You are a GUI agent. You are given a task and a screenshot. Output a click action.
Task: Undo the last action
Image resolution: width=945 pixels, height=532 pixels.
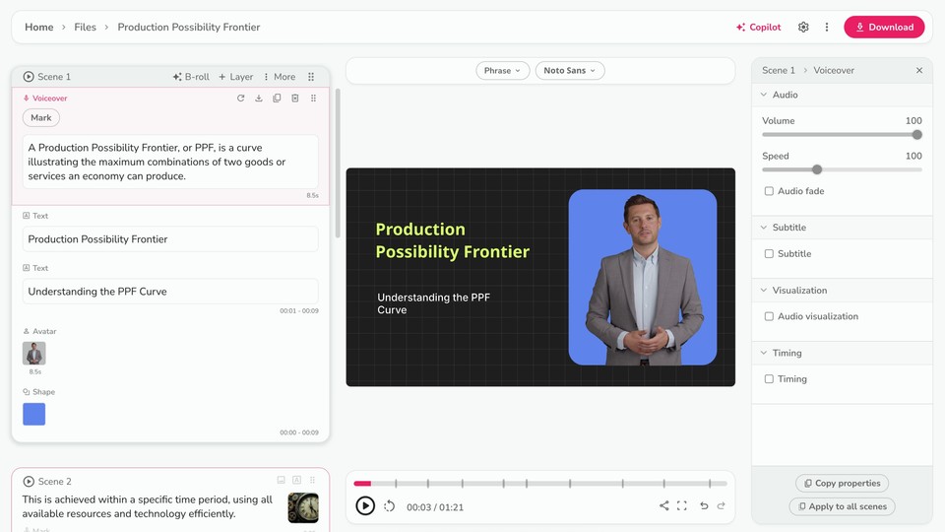[703, 505]
